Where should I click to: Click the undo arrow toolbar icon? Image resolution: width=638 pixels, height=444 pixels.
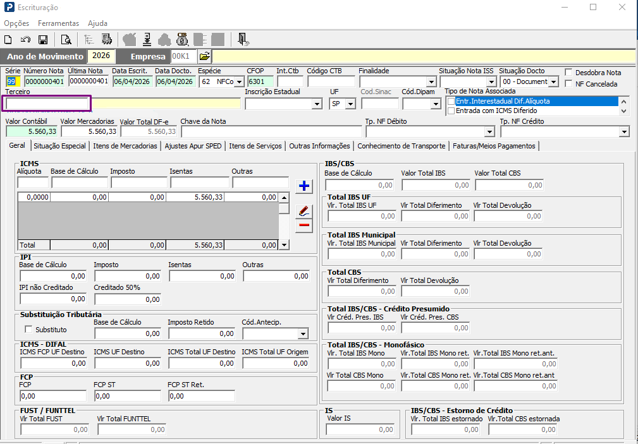pyautogui.click(x=26, y=39)
